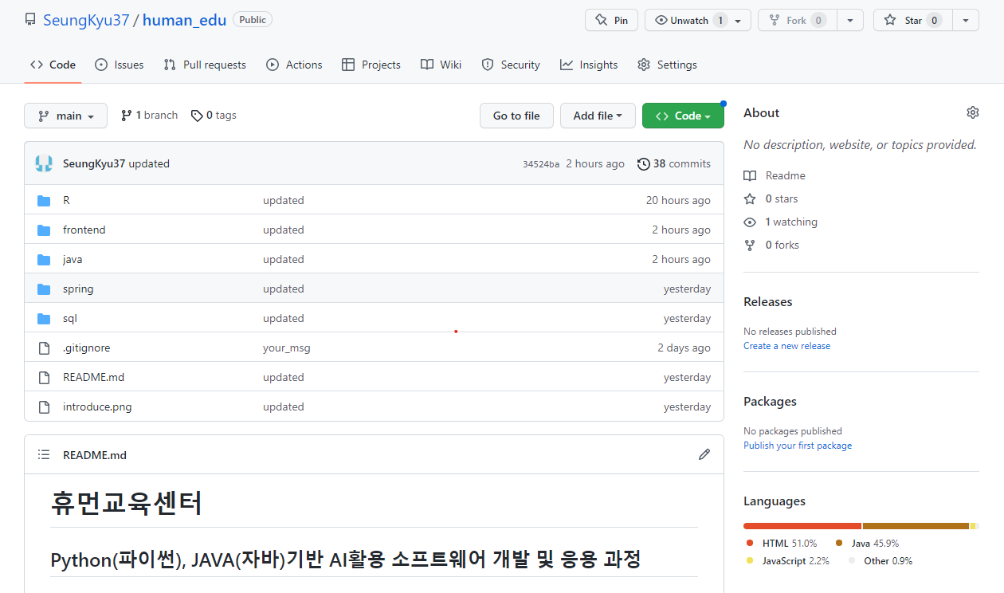The image size is (1004, 593).
Task: Open the Star lists dropdown arrow
Action: click(966, 20)
